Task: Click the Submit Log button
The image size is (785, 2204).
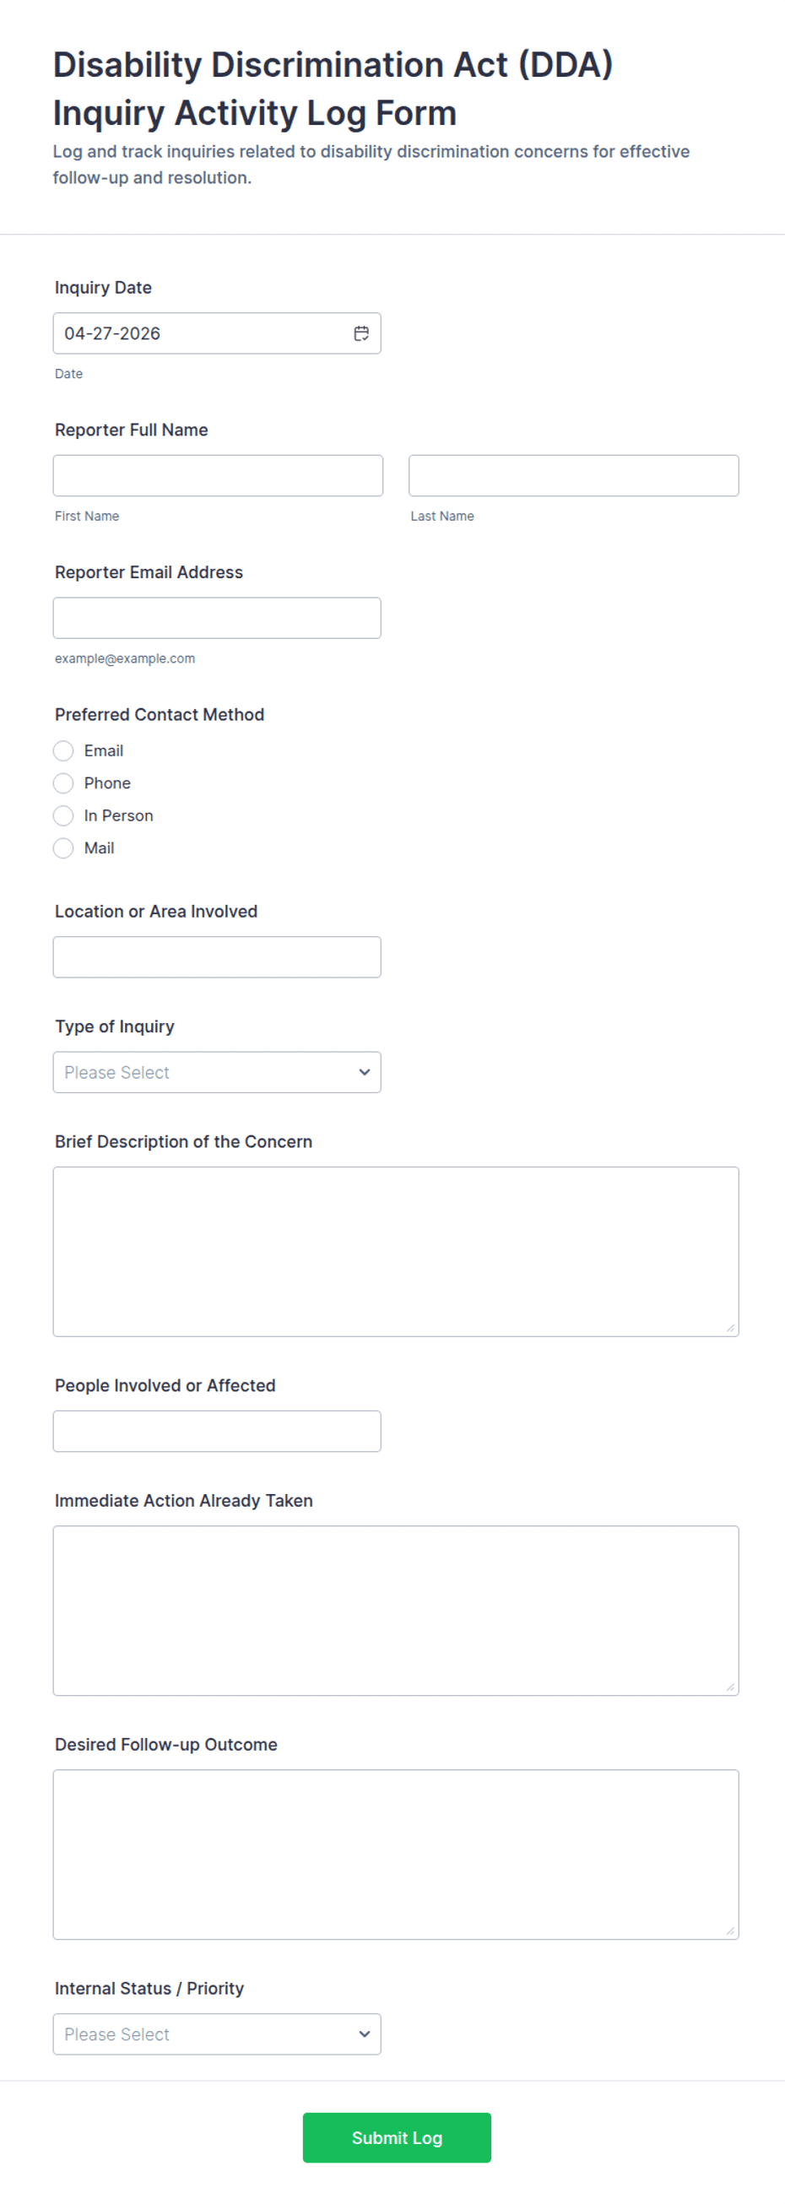Action: pyautogui.click(x=397, y=2137)
